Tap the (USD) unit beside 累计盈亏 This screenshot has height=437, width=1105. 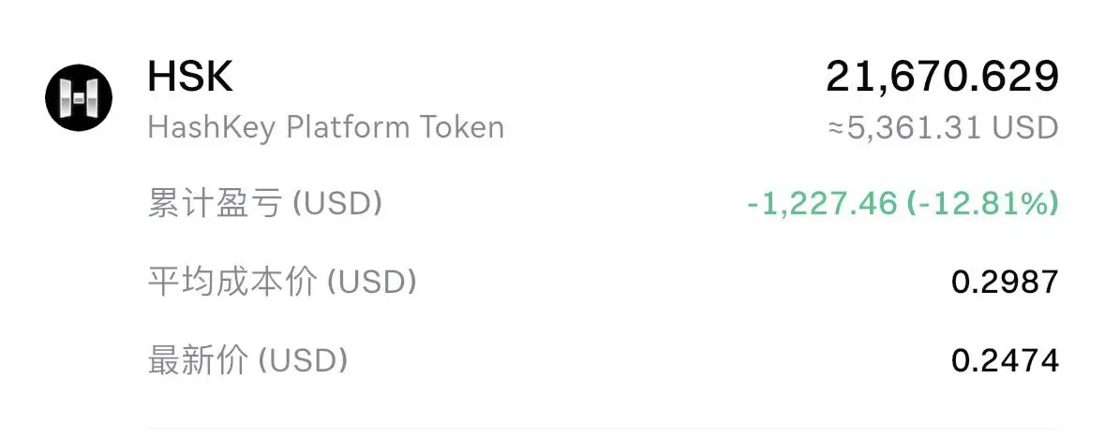[x=337, y=204]
